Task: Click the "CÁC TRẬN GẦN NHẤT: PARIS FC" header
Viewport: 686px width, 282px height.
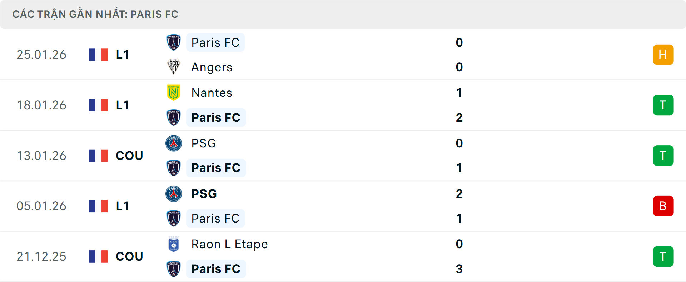Action: (95, 14)
